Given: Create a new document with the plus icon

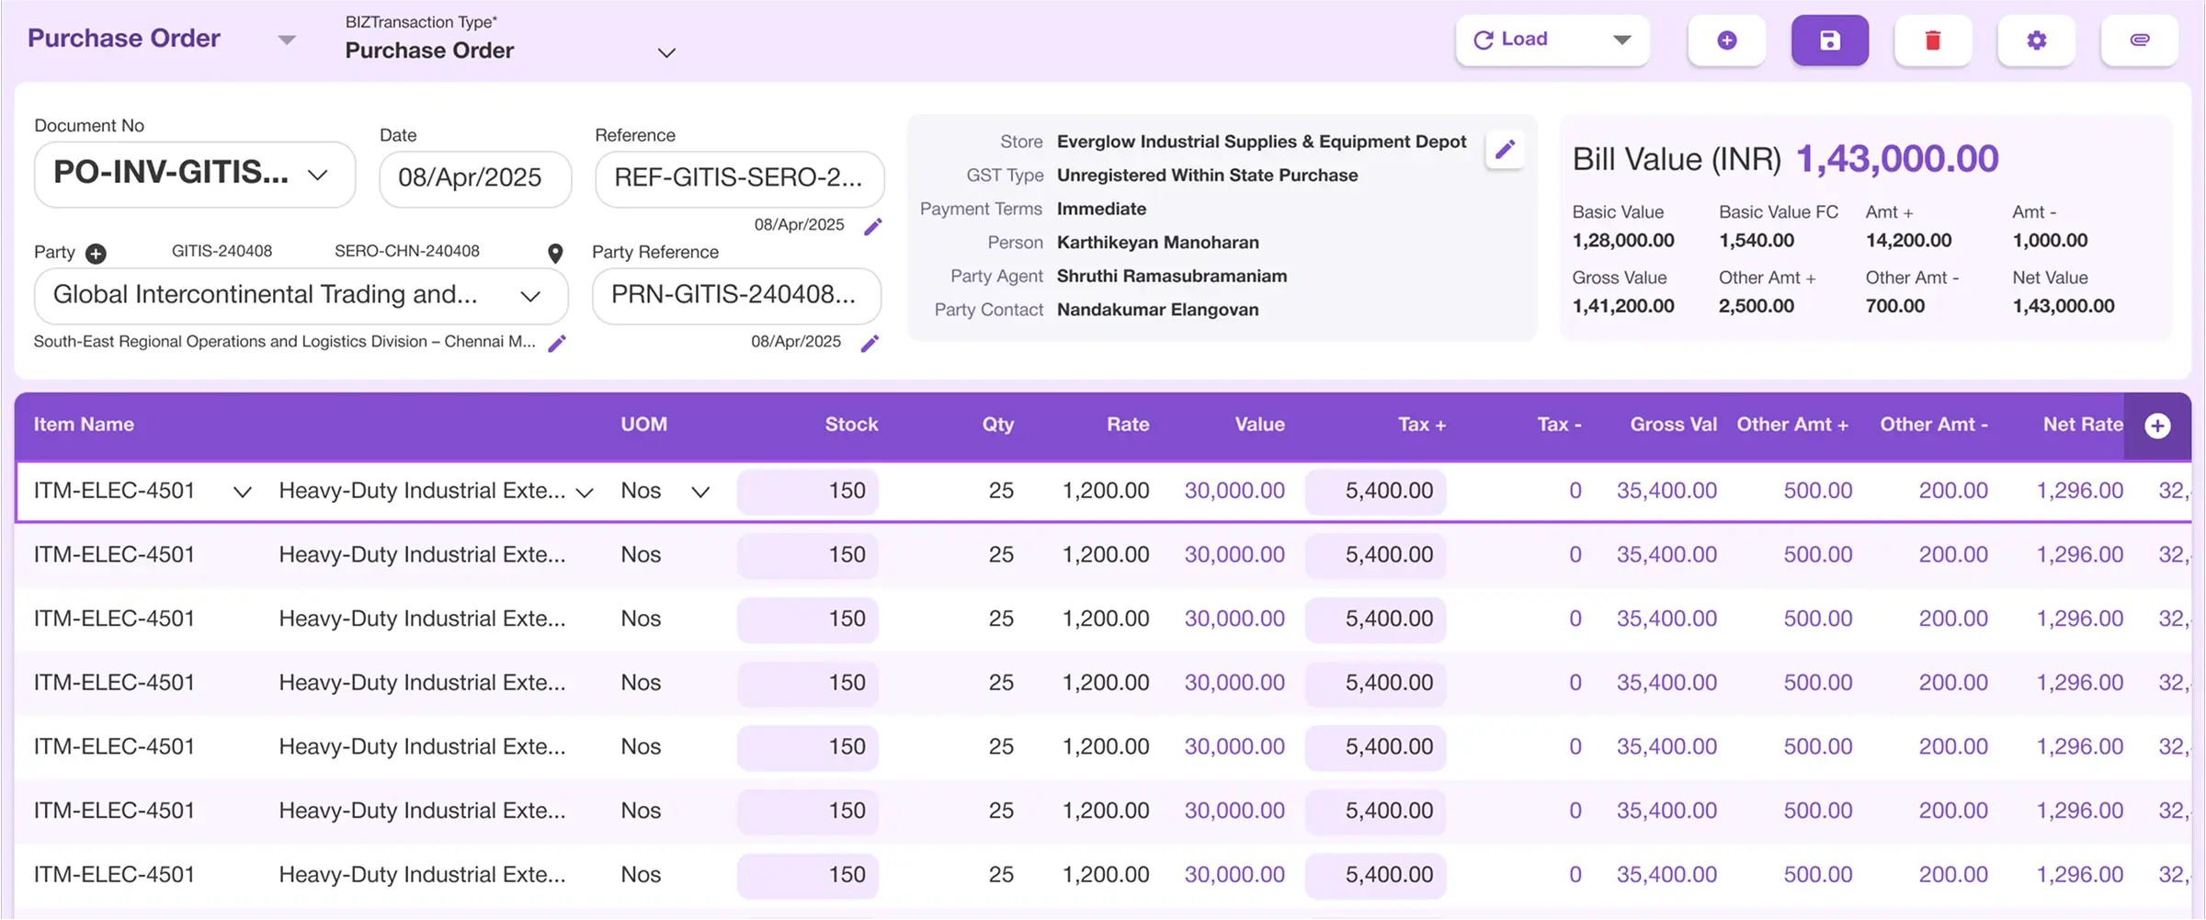Looking at the screenshot, I should (x=1726, y=40).
